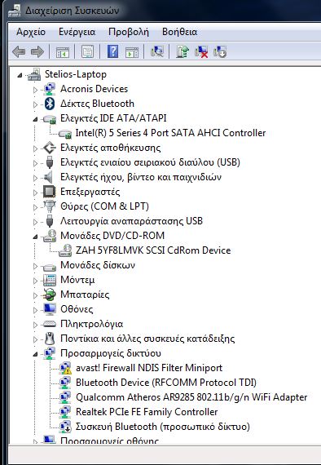This screenshot has width=321, height=465.
Task: Expand the Acronis Devices node
Action: [35, 89]
